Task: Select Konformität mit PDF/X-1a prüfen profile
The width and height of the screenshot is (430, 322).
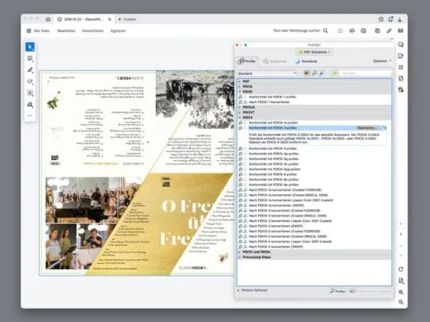Action: (314, 123)
